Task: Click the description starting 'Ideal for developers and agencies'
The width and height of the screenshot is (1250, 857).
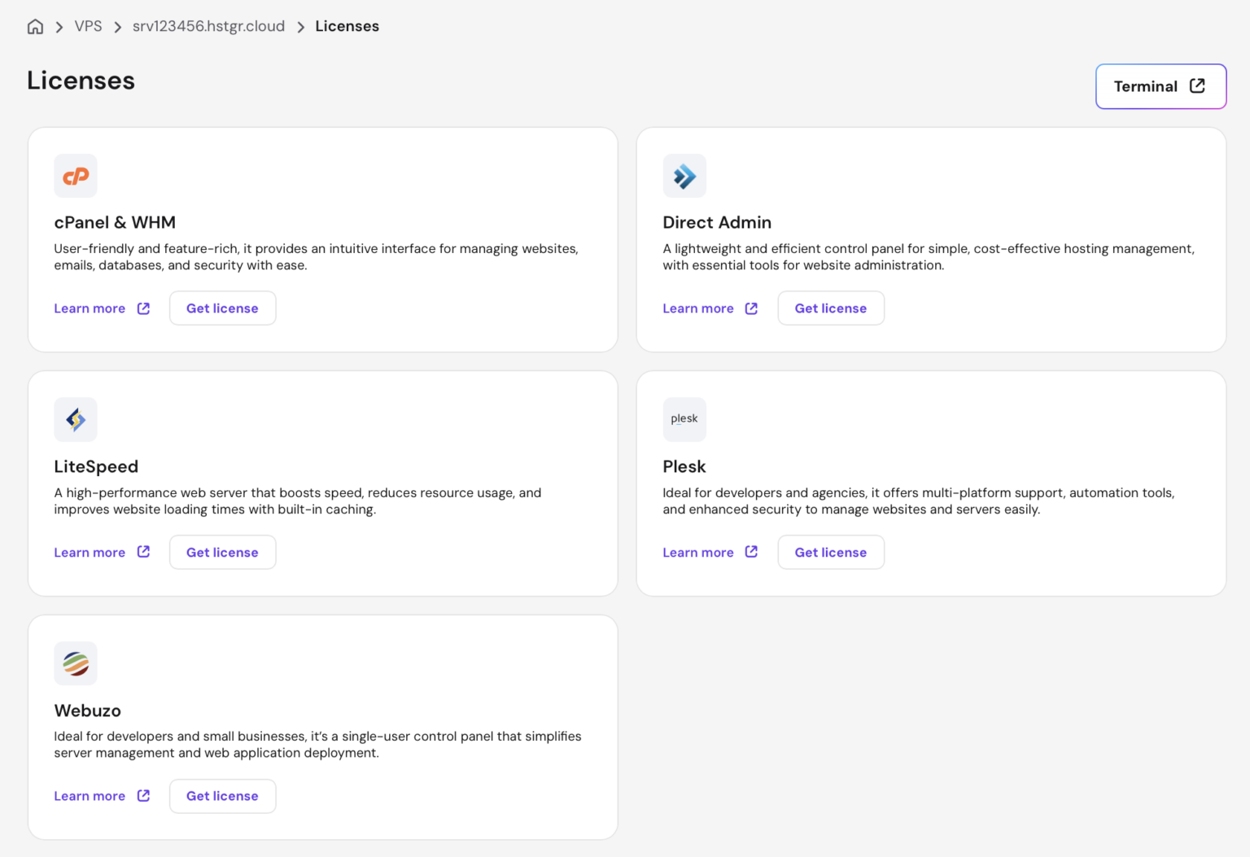Action: click(x=919, y=501)
